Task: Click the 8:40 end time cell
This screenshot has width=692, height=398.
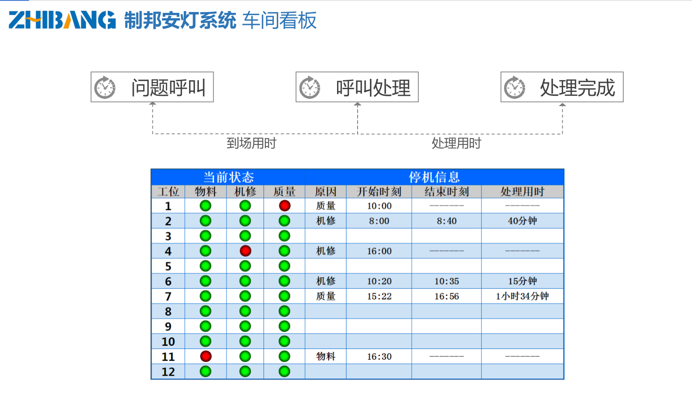Action: 446,221
